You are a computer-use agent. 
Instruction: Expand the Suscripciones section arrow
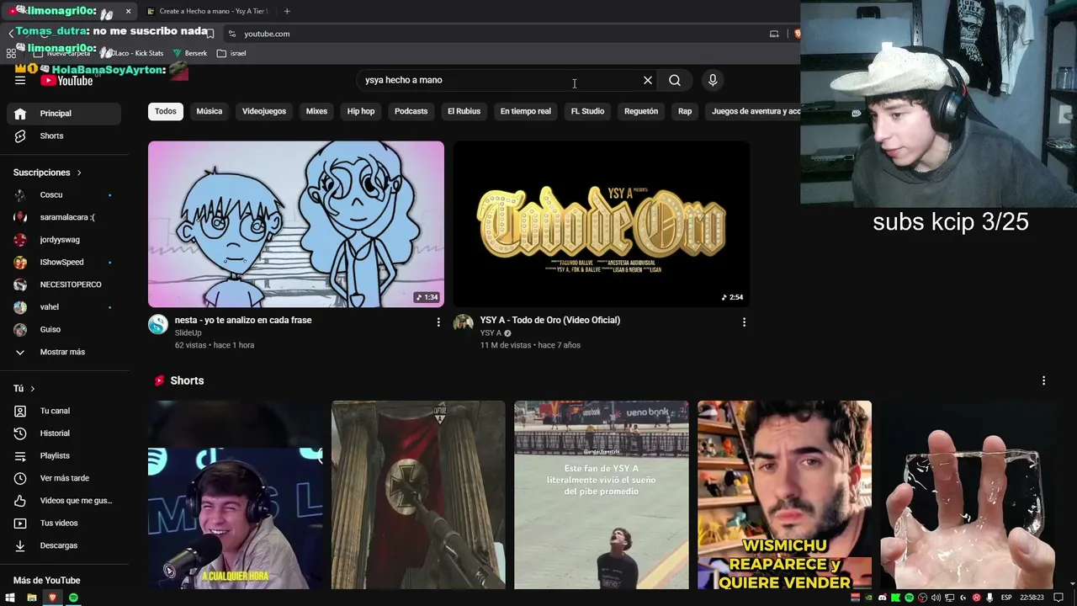(79, 173)
